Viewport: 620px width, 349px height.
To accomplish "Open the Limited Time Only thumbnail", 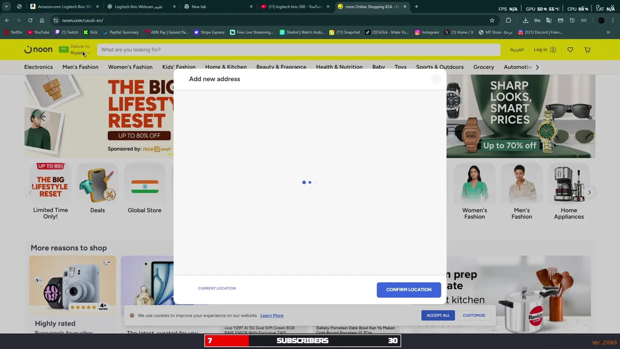I will point(50,191).
